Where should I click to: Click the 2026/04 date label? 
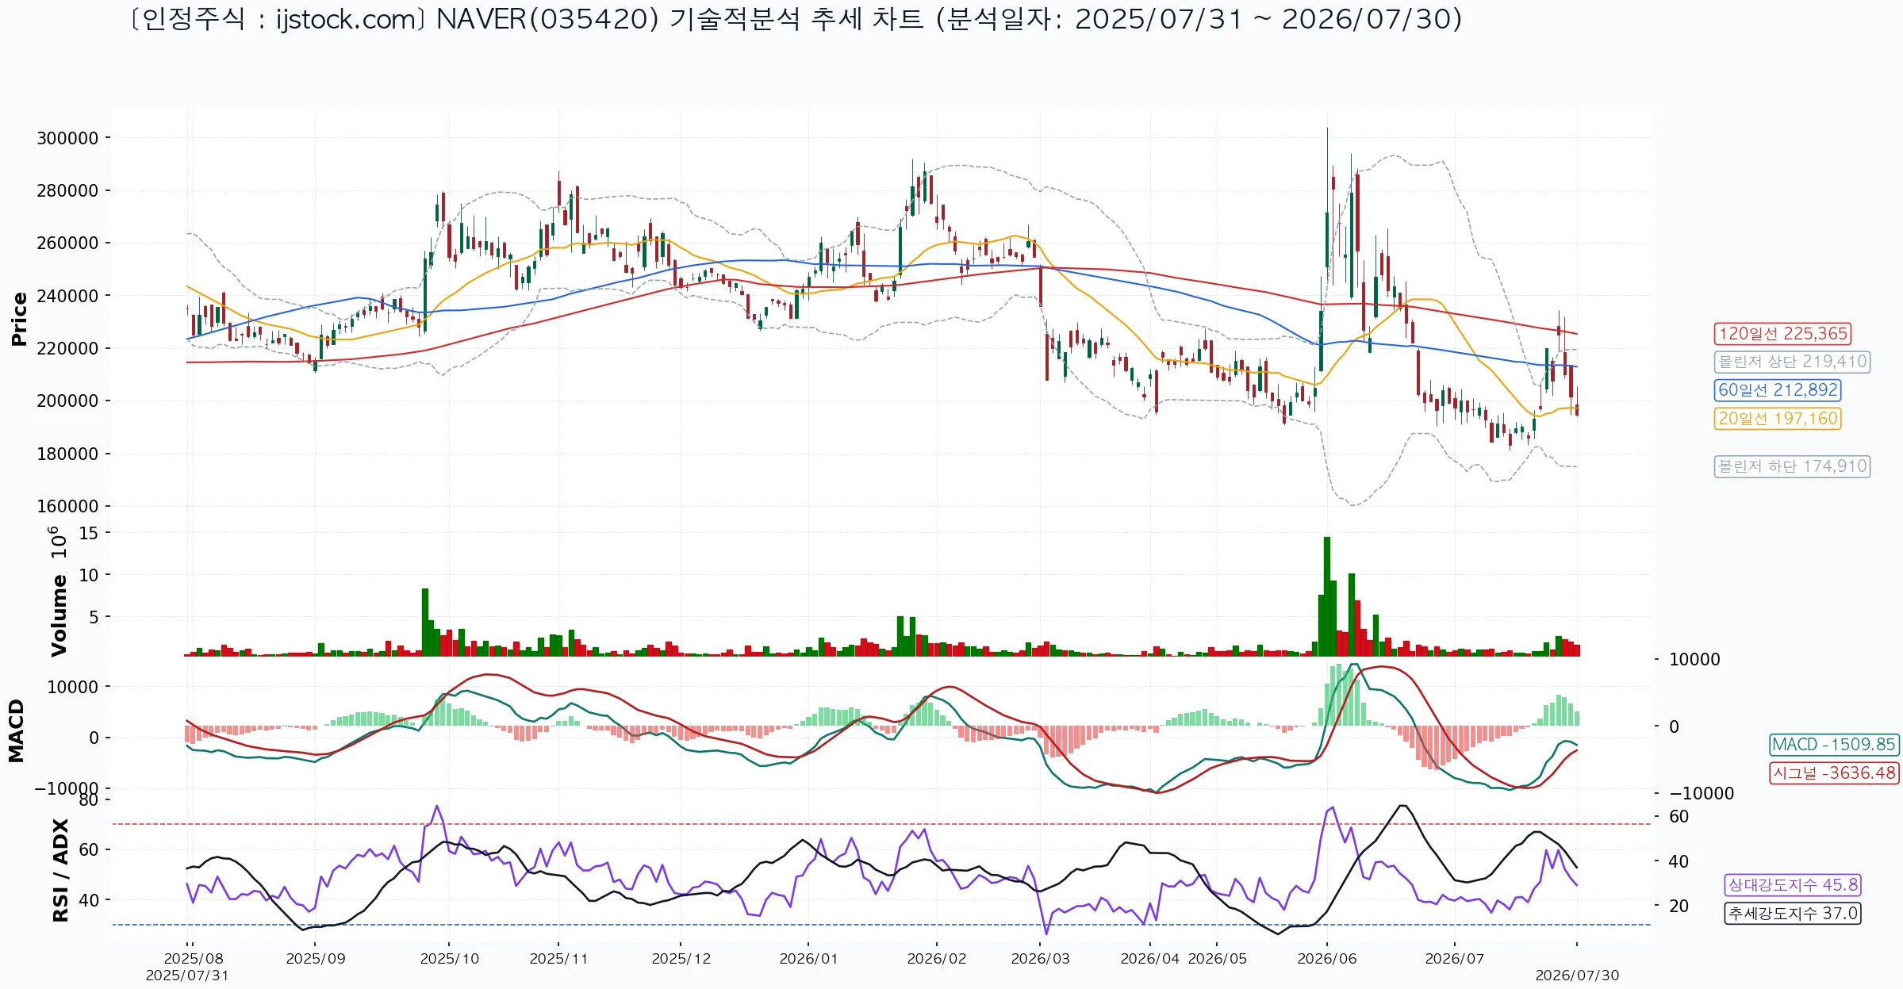1150,958
